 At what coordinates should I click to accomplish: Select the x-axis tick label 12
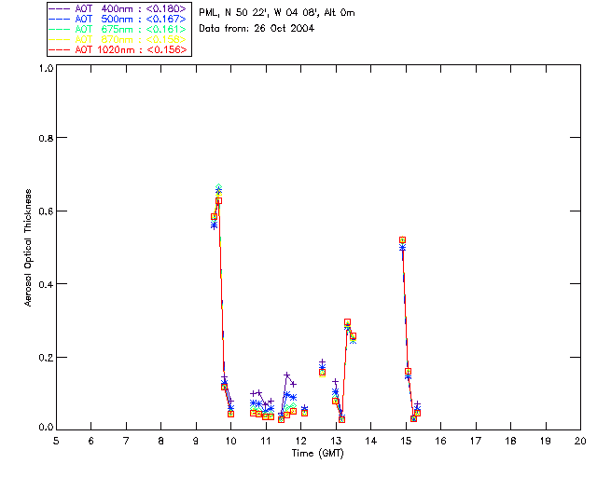(300, 440)
